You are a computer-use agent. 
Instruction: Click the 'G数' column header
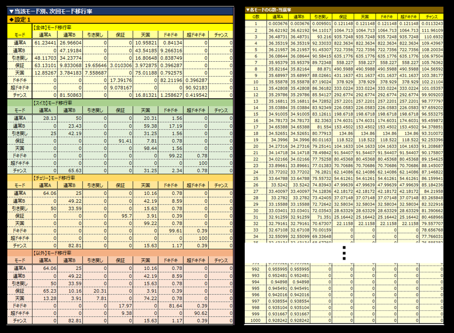[256, 17]
